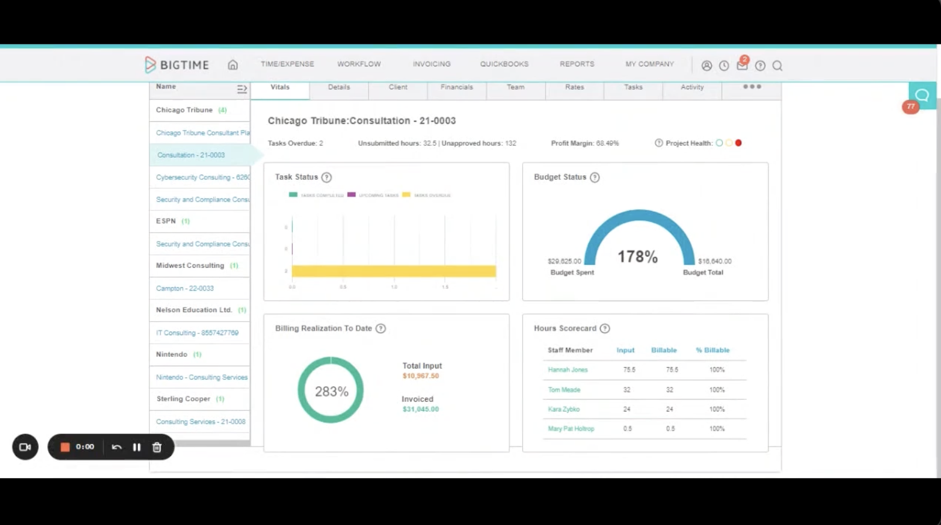Pause the screen recording
The image size is (941, 525).
click(137, 447)
